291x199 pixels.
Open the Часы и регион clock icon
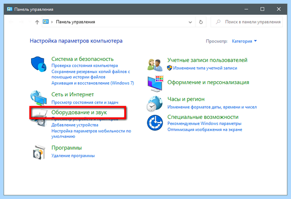click(154, 104)
